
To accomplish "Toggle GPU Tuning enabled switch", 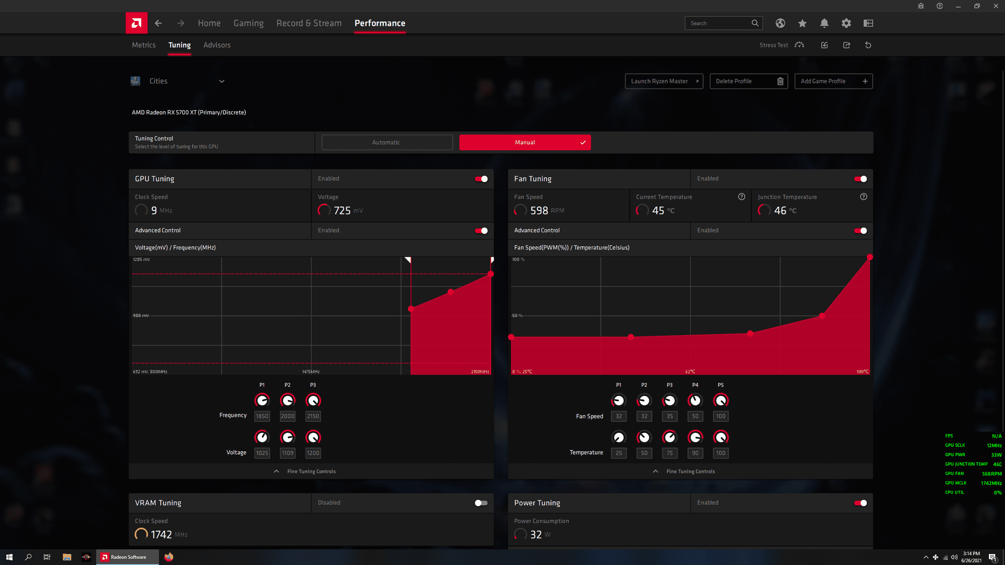I will pyautogui.click(x=481, y=179).
